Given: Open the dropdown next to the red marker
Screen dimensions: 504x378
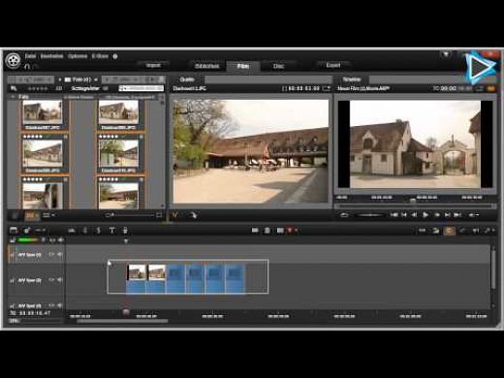Looking at the screenshot, I should (x=296, y=231).
